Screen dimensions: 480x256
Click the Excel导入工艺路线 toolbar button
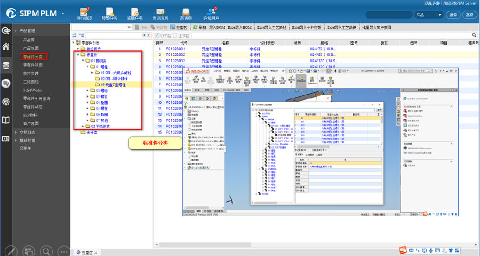point(271,27)
